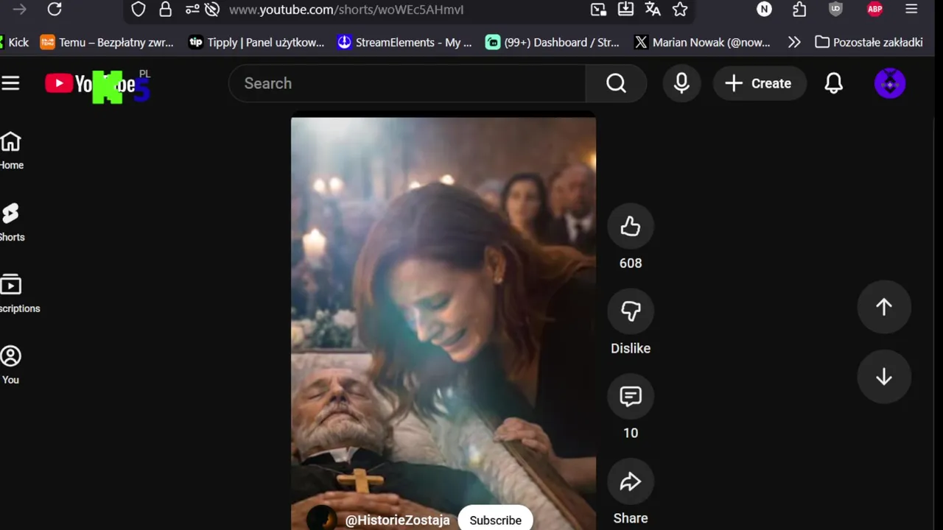Open the Temu bookmark
Viewport: 943px width, 530px height.
click(107, 42)
